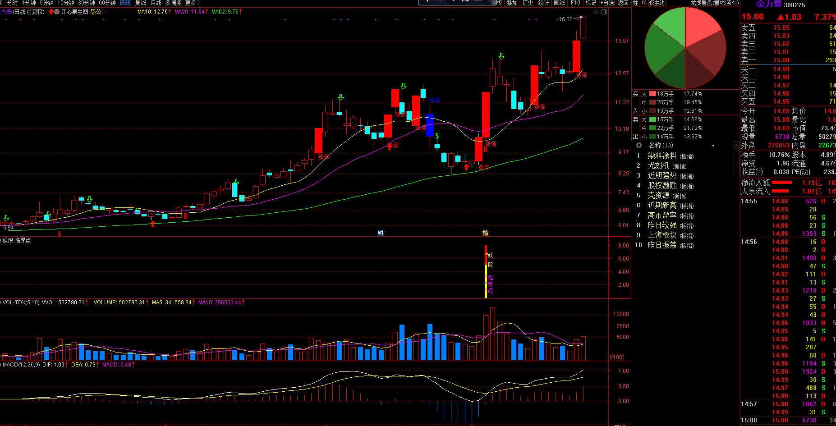Expand the 更多 period options

[x=193, y=3]
